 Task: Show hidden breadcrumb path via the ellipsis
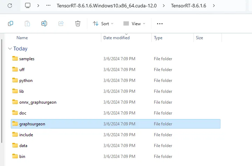(48, 6)
